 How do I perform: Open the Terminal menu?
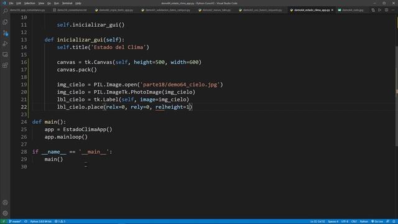click(x=67, y=3)
